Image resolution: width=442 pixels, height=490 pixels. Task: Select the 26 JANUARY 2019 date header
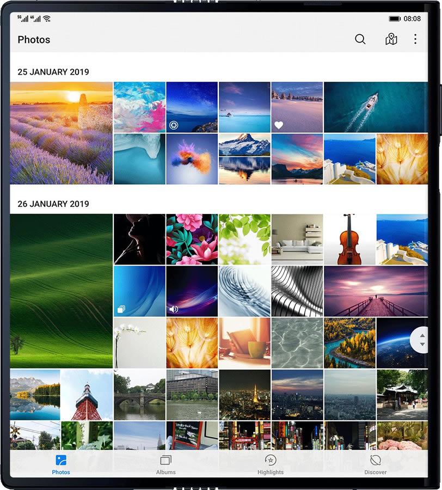pyautogui.click(x=53, y=204)
